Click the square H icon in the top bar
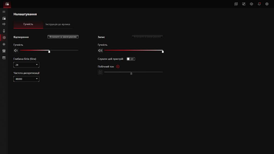Image resolution: width=274 pixels, height=154 pixels. [x=236, y=4]
